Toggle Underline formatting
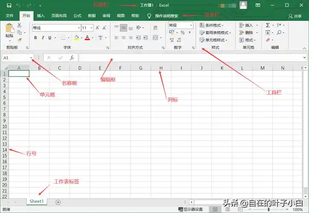Viewport: 309px width, 213px height. coord(50,37)
